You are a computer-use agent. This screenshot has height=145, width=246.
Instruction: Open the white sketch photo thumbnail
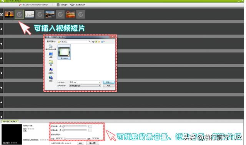(30, 14)
